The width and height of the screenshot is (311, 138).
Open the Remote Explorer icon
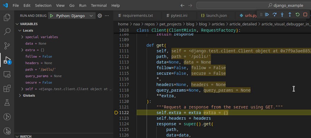[7, 74]
